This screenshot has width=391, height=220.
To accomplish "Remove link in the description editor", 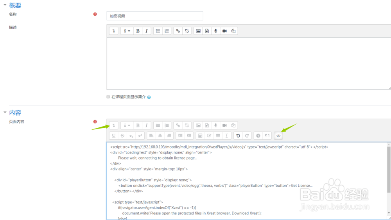I will coord(187,31).
